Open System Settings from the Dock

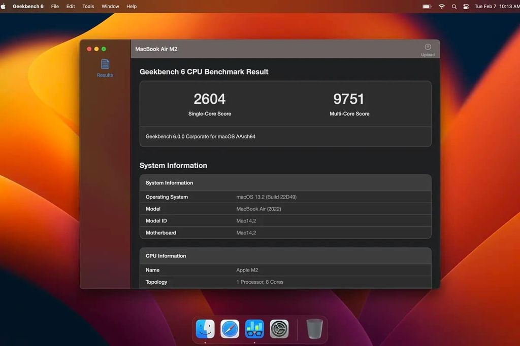click(278, 329)
